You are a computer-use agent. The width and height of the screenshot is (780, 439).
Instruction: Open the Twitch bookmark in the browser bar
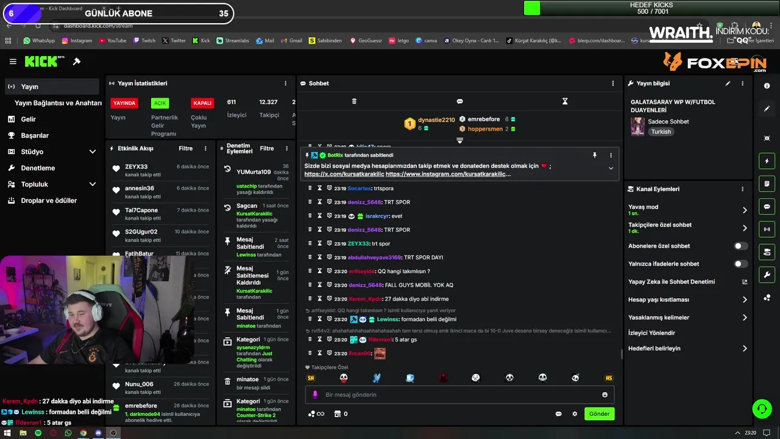click(x=144, y=41)
